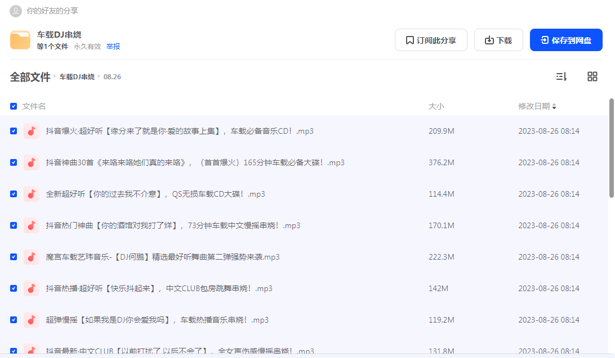Click the 大小 column header
The image size is (615, 358).
pos(436,106)
